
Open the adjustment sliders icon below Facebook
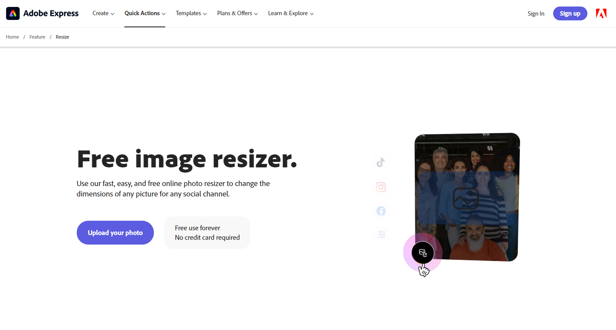(x=381, y=234)
